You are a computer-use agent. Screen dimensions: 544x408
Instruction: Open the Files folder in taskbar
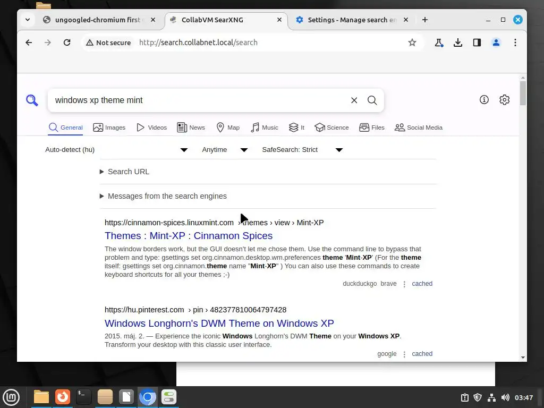coord(41,397)
